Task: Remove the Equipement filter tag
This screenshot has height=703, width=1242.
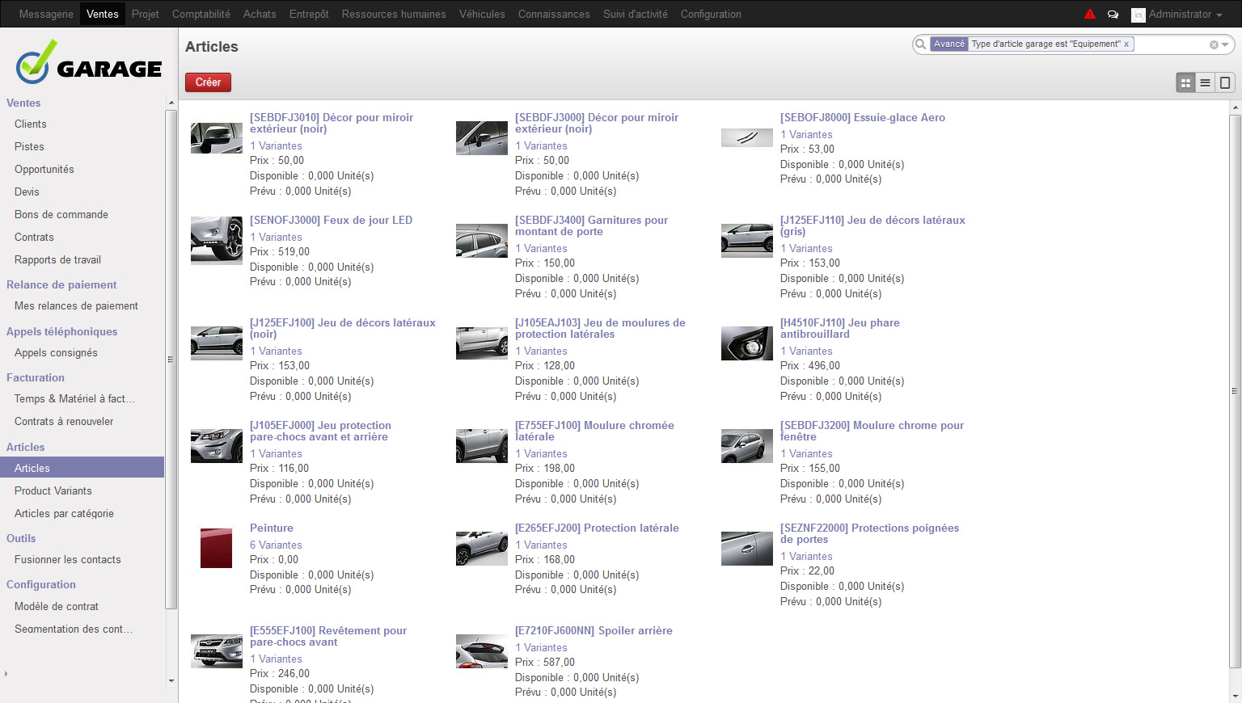Action: (x=1126, y=44)
